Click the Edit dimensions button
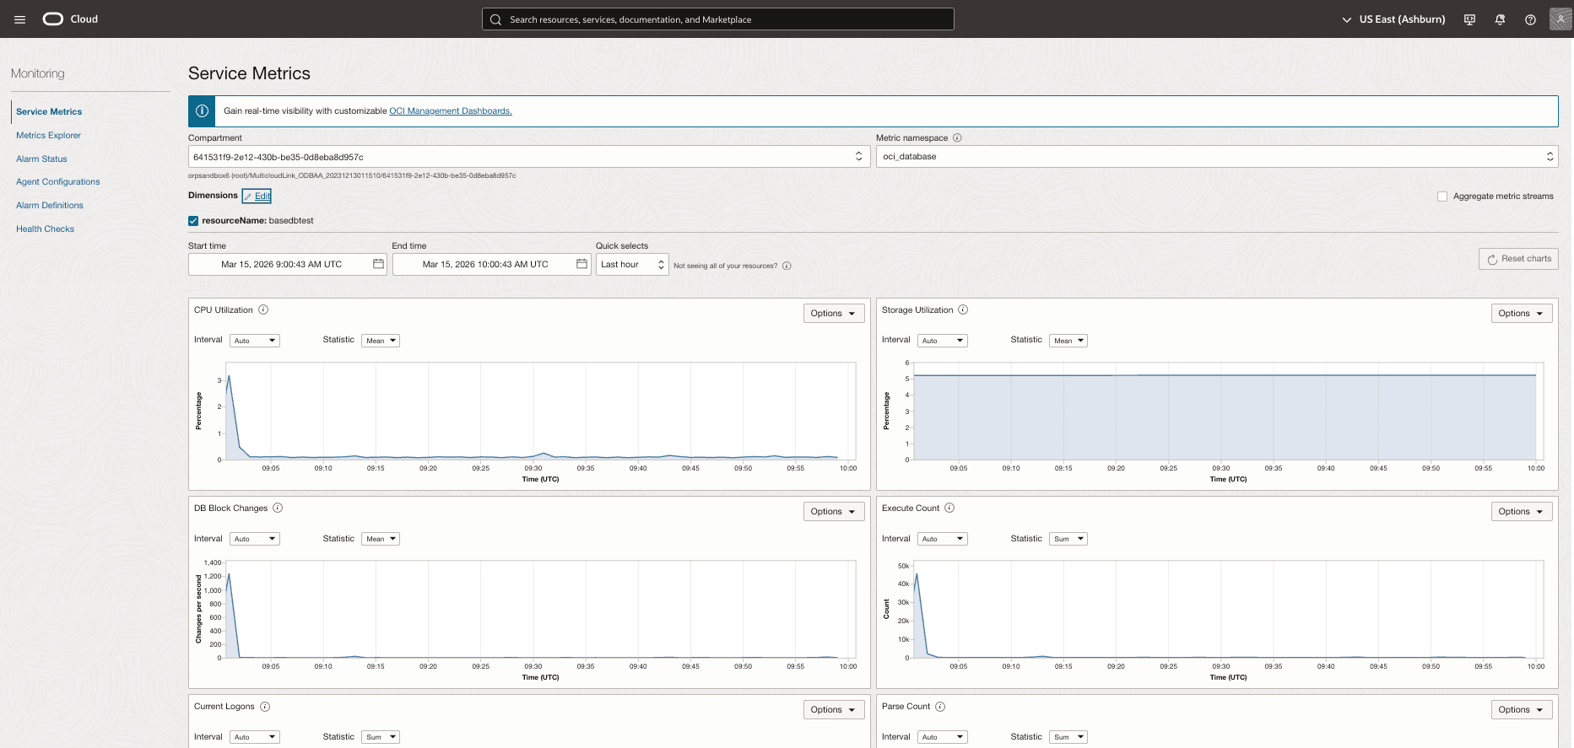1574x748 pixels. pyautogui.click(x=257, y=196)
